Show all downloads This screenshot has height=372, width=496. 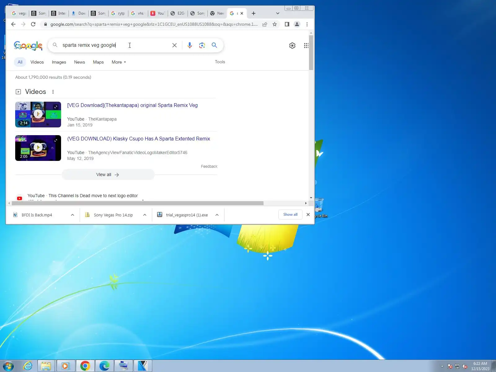tap(290, 215)
